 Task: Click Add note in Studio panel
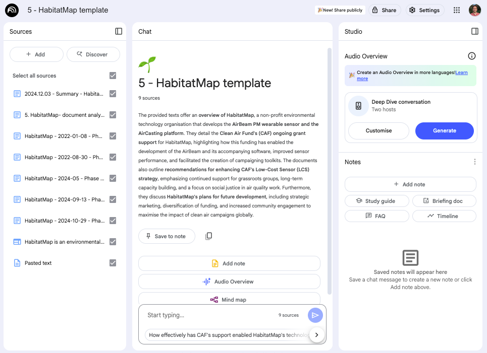410,184
